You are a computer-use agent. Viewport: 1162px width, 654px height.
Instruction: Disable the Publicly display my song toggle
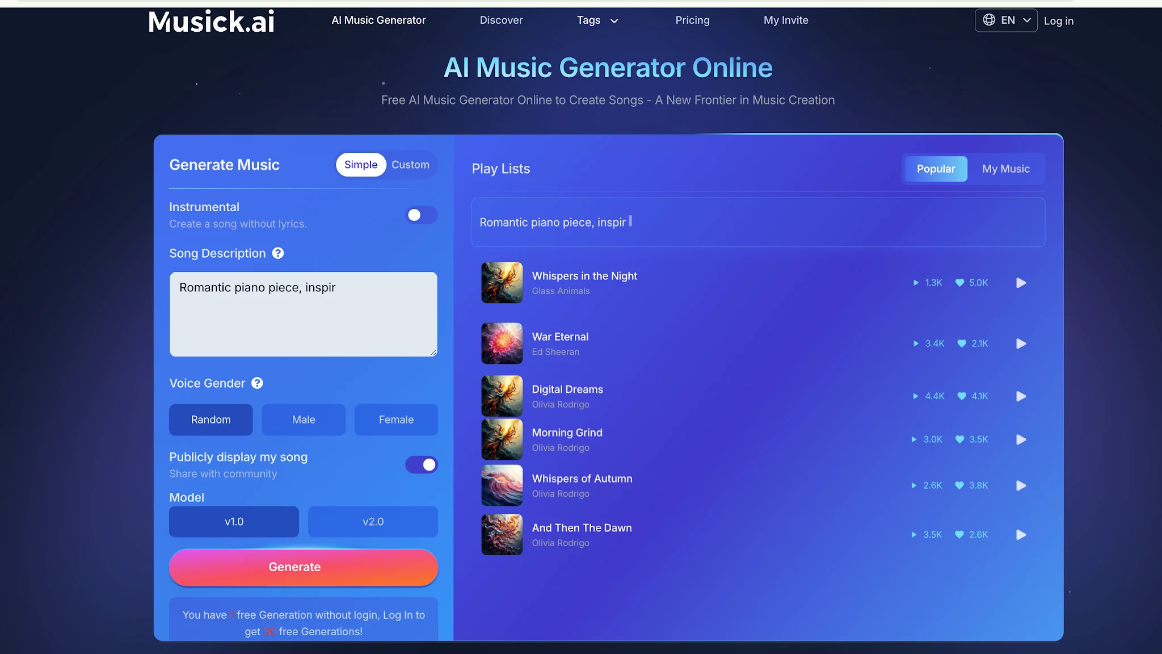421,465
